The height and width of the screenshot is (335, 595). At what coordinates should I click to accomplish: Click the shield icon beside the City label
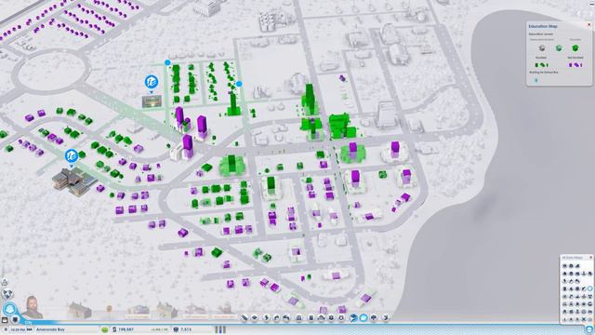pos(16,320)
